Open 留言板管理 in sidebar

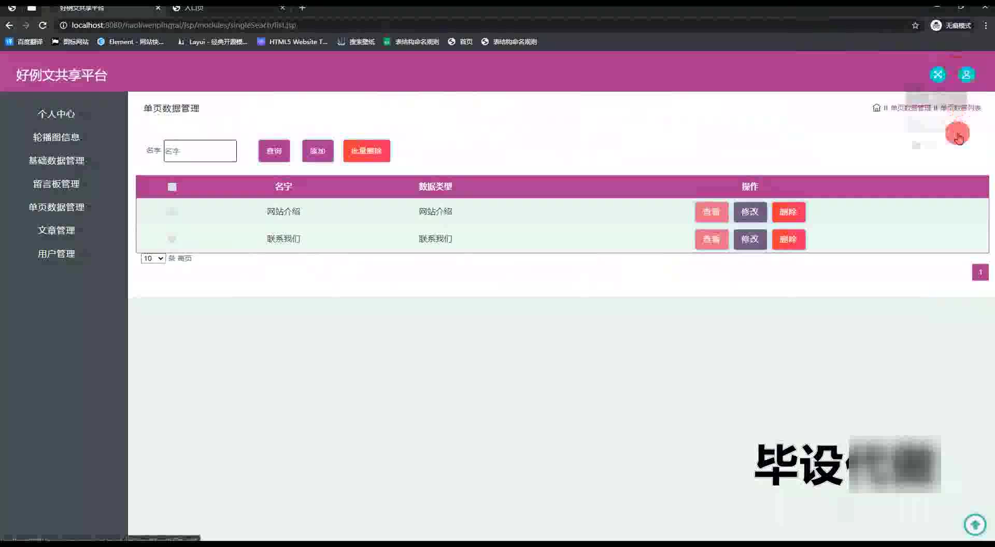tap(56, 184)
